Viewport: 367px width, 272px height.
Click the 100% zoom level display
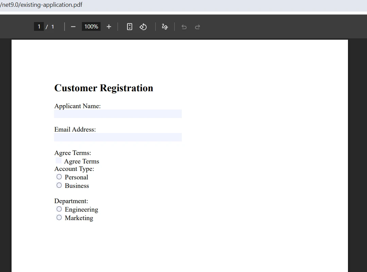91,26
